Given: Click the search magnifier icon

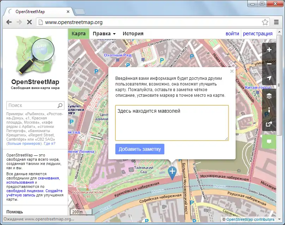Looking at the screenshot, I should [60, 105].
